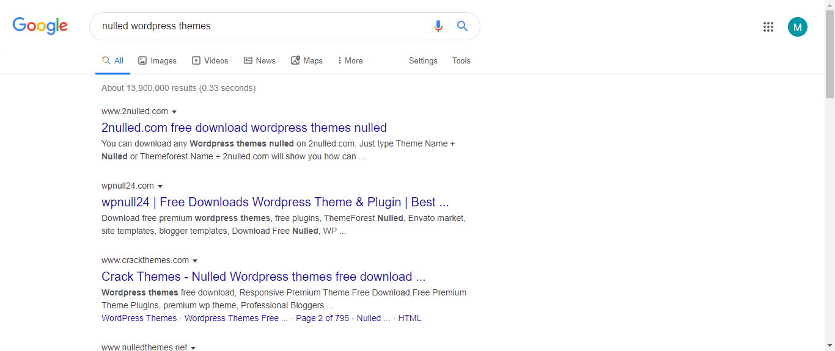Start voice search with microphone icon

(438, 26)
